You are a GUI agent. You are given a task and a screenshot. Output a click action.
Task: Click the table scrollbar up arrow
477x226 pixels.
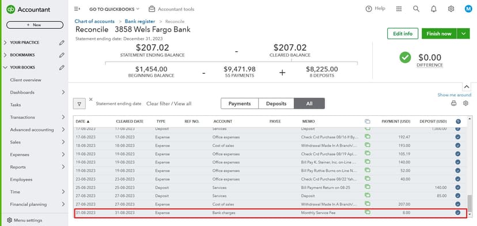(x=470, y=119)
